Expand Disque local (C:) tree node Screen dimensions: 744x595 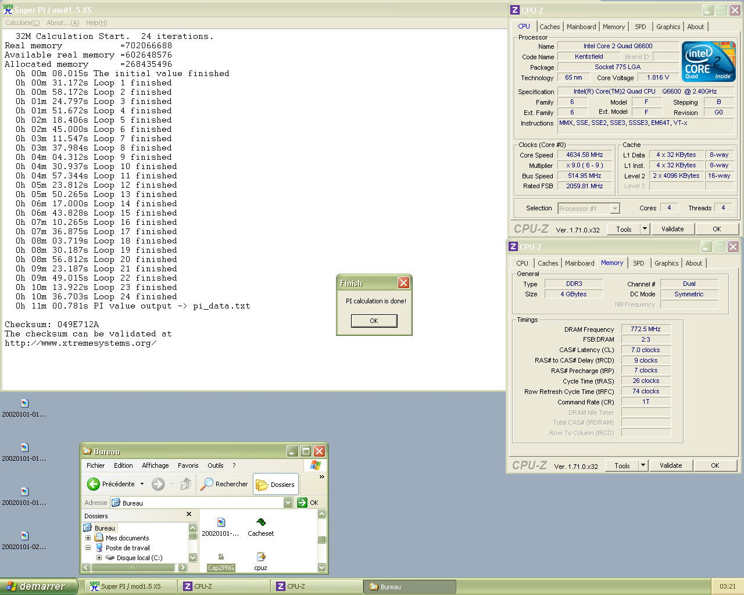[x=99, y=557]
